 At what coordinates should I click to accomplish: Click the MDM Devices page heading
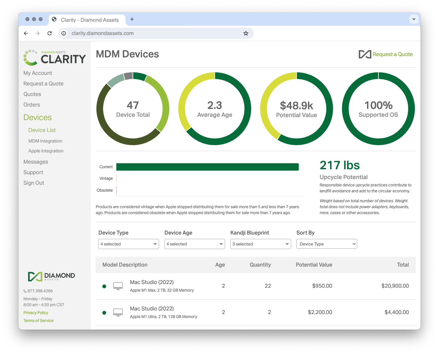click(x=127, y=54)
